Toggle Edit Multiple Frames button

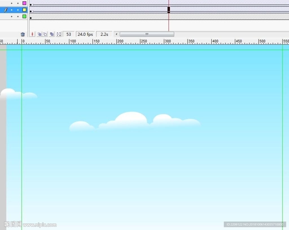click(x=52, y=34)
